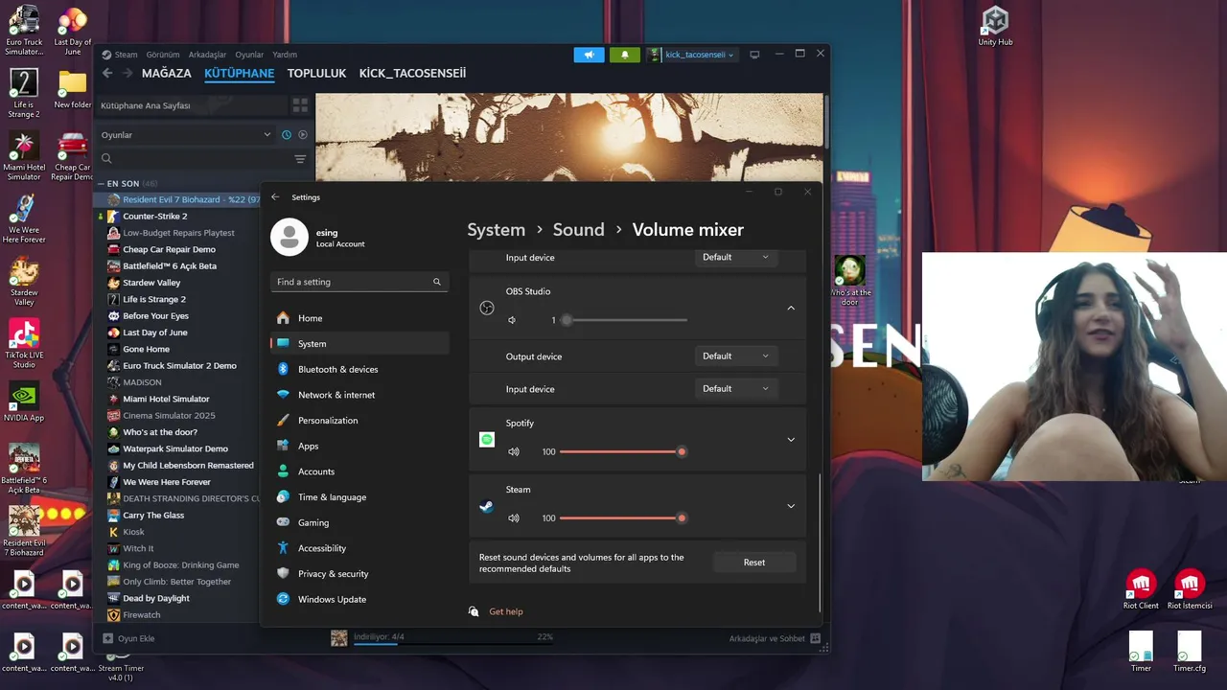Mute Spotify speaker icon
1227x690 pixels.
(514, 451)
